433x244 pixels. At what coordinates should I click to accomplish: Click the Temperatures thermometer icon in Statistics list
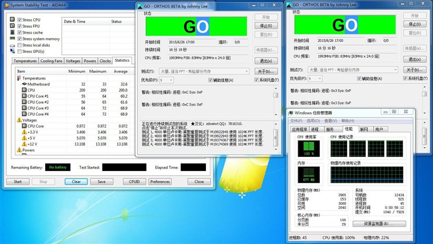tap(19, 78)
